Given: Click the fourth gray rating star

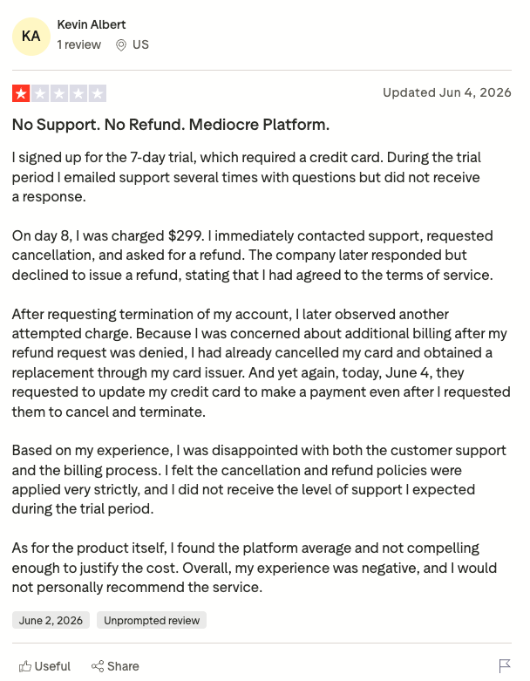Looking at the screenshot, I should point(78,93).
